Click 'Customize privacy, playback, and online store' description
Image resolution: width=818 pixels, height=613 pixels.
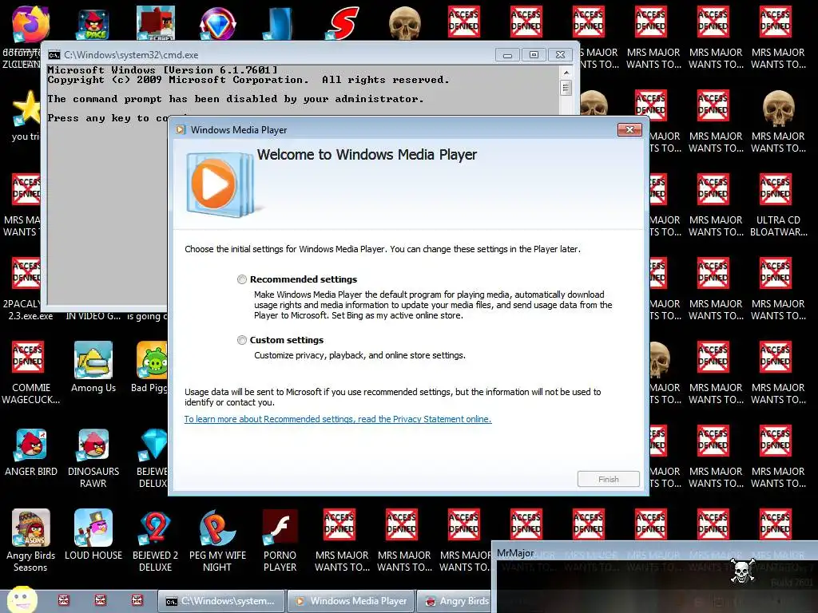point(359,355)
